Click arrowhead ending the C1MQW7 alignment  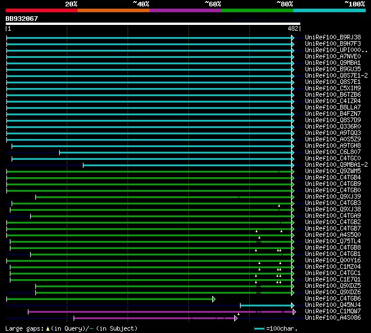click(294, 312)
